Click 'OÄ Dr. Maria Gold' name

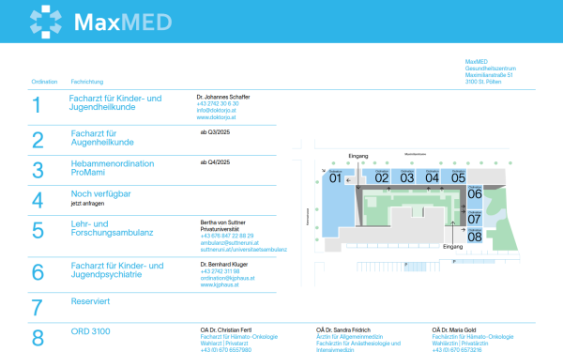454,330
